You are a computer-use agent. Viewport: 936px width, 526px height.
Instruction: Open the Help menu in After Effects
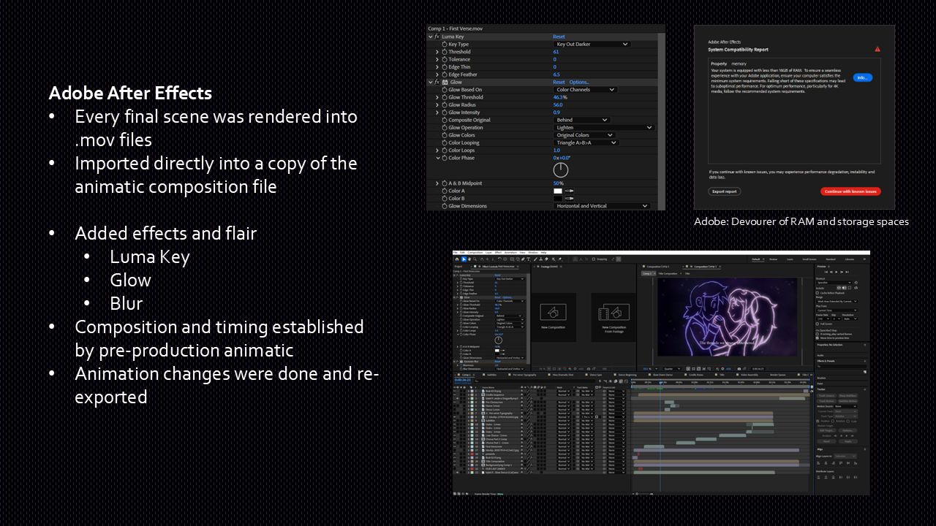point(543,253)
